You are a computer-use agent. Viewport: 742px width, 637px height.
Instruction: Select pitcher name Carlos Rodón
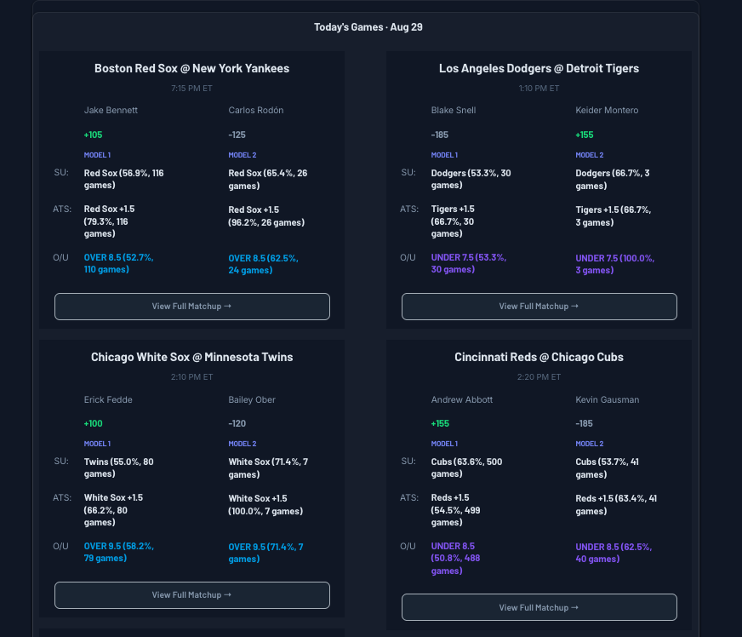[256, 110]
